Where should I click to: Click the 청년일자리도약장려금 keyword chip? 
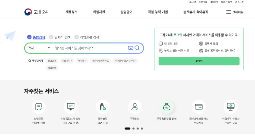click(125, 61)
